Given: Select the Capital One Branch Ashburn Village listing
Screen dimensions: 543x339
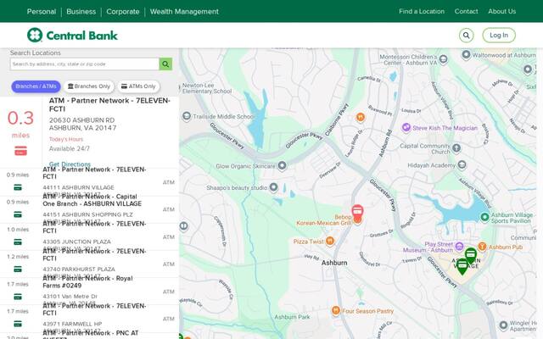Looking at the screenshot, I should [89, 209].
